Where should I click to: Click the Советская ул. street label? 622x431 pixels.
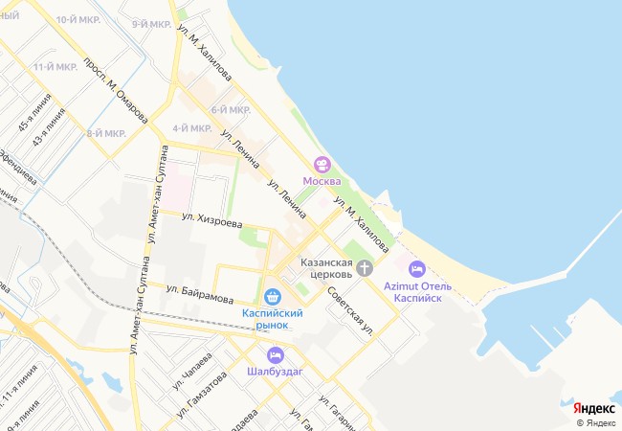coord(350,311)
